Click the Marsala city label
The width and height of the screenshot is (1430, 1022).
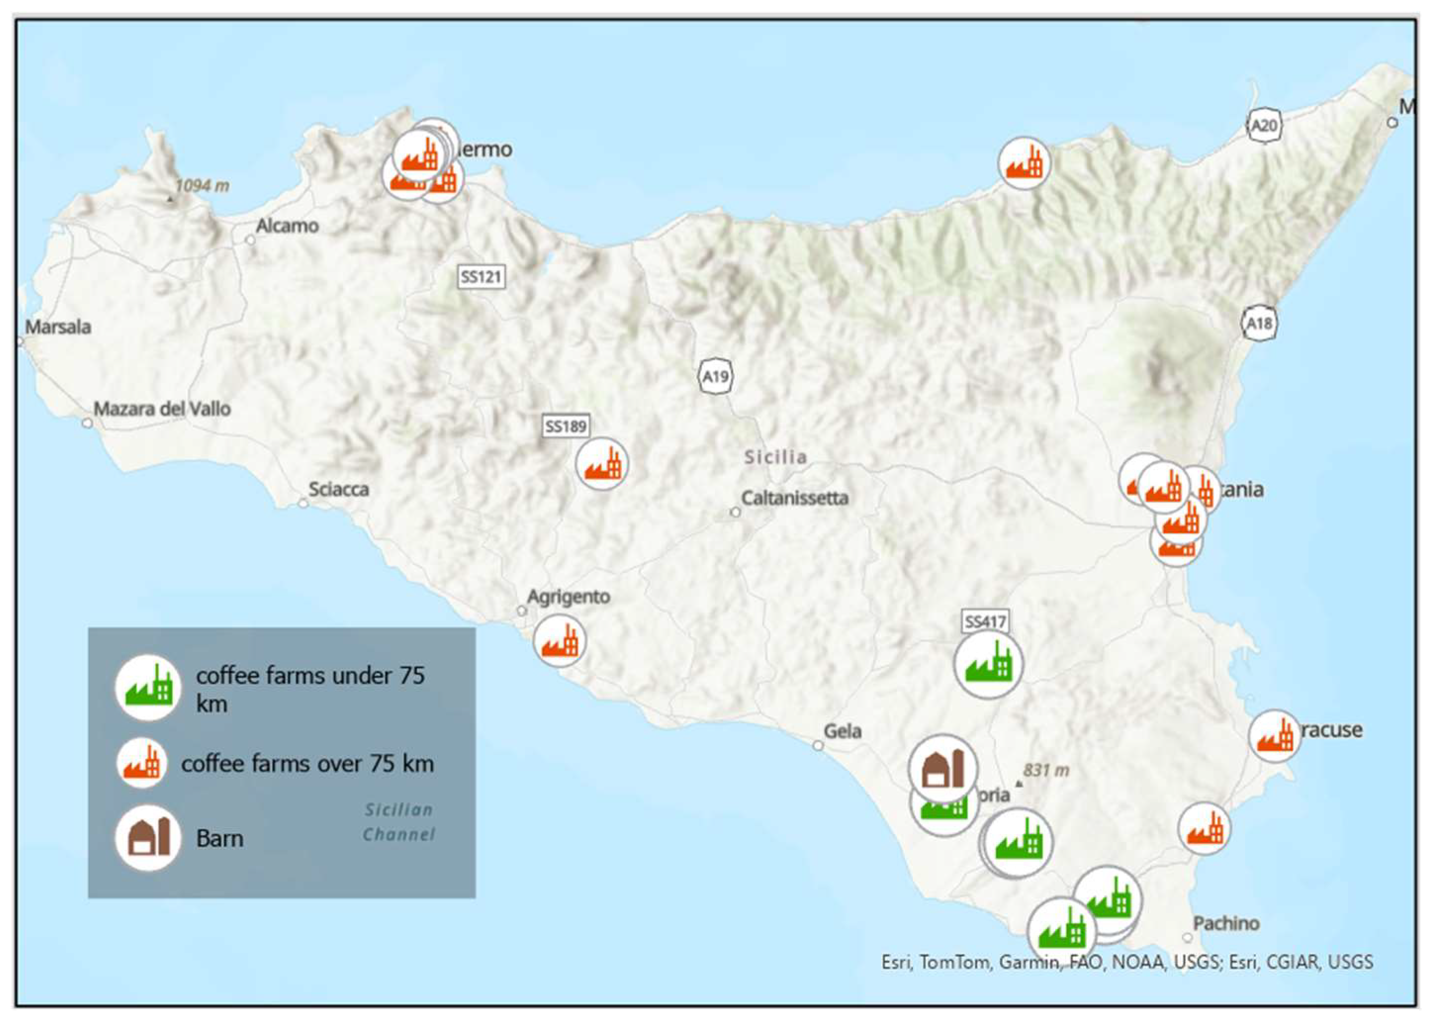click(x=58, y=327)
